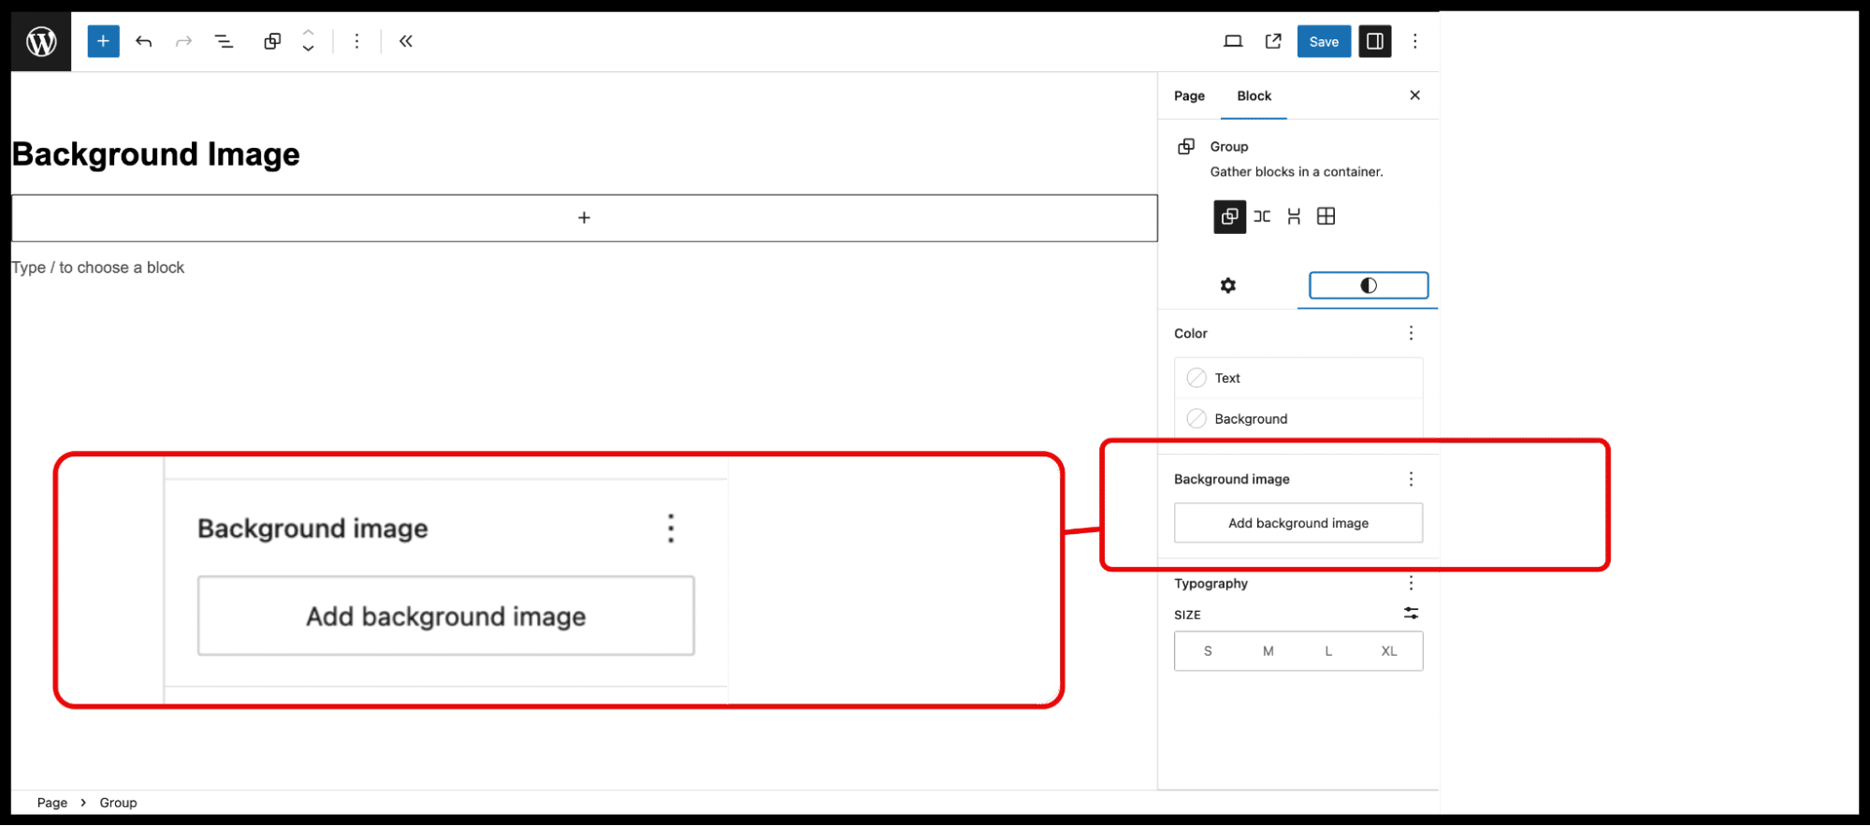Screen dimensions: 1870x826
Task: Switch to the Page tab
Action: (x=1189, y=95)
